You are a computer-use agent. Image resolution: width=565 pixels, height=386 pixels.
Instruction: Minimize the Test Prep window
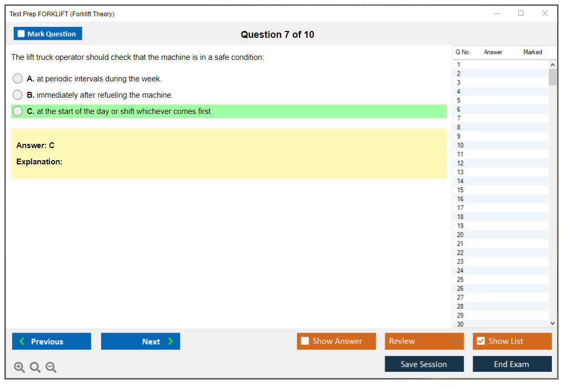point(497,14)
